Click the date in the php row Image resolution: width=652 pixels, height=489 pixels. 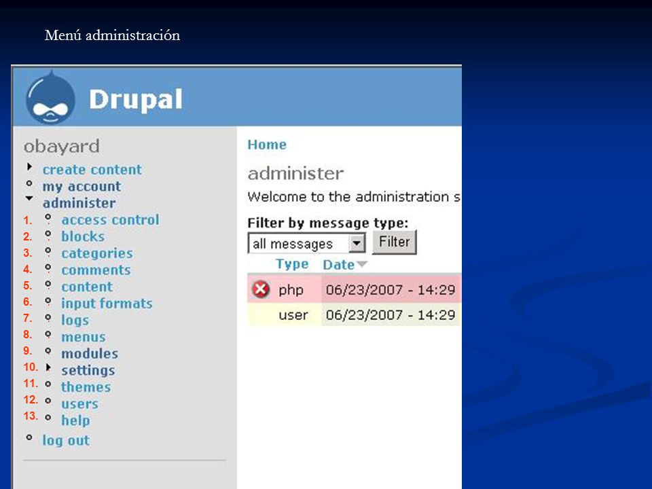click(x=390, y=290)
